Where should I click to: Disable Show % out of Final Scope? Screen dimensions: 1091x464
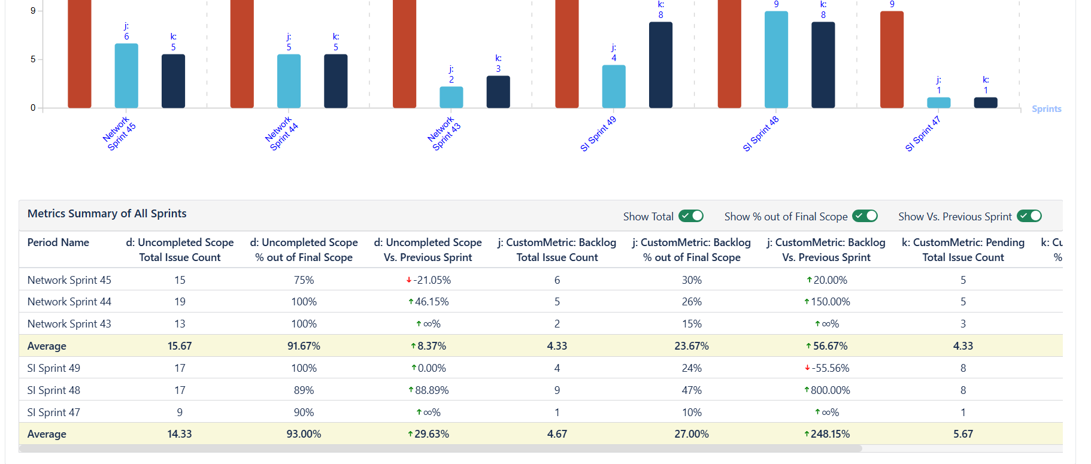(x=865, y=216)
